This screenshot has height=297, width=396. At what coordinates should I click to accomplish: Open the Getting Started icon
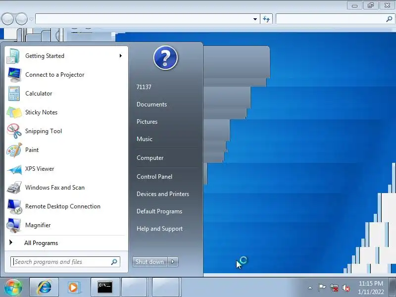14,56
